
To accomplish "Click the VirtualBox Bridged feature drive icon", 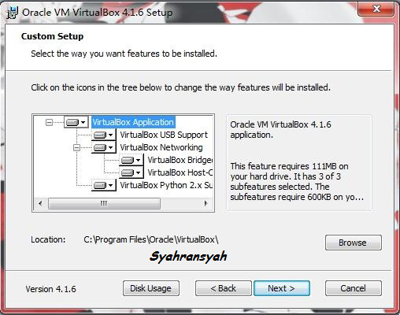I will (131, 160).
